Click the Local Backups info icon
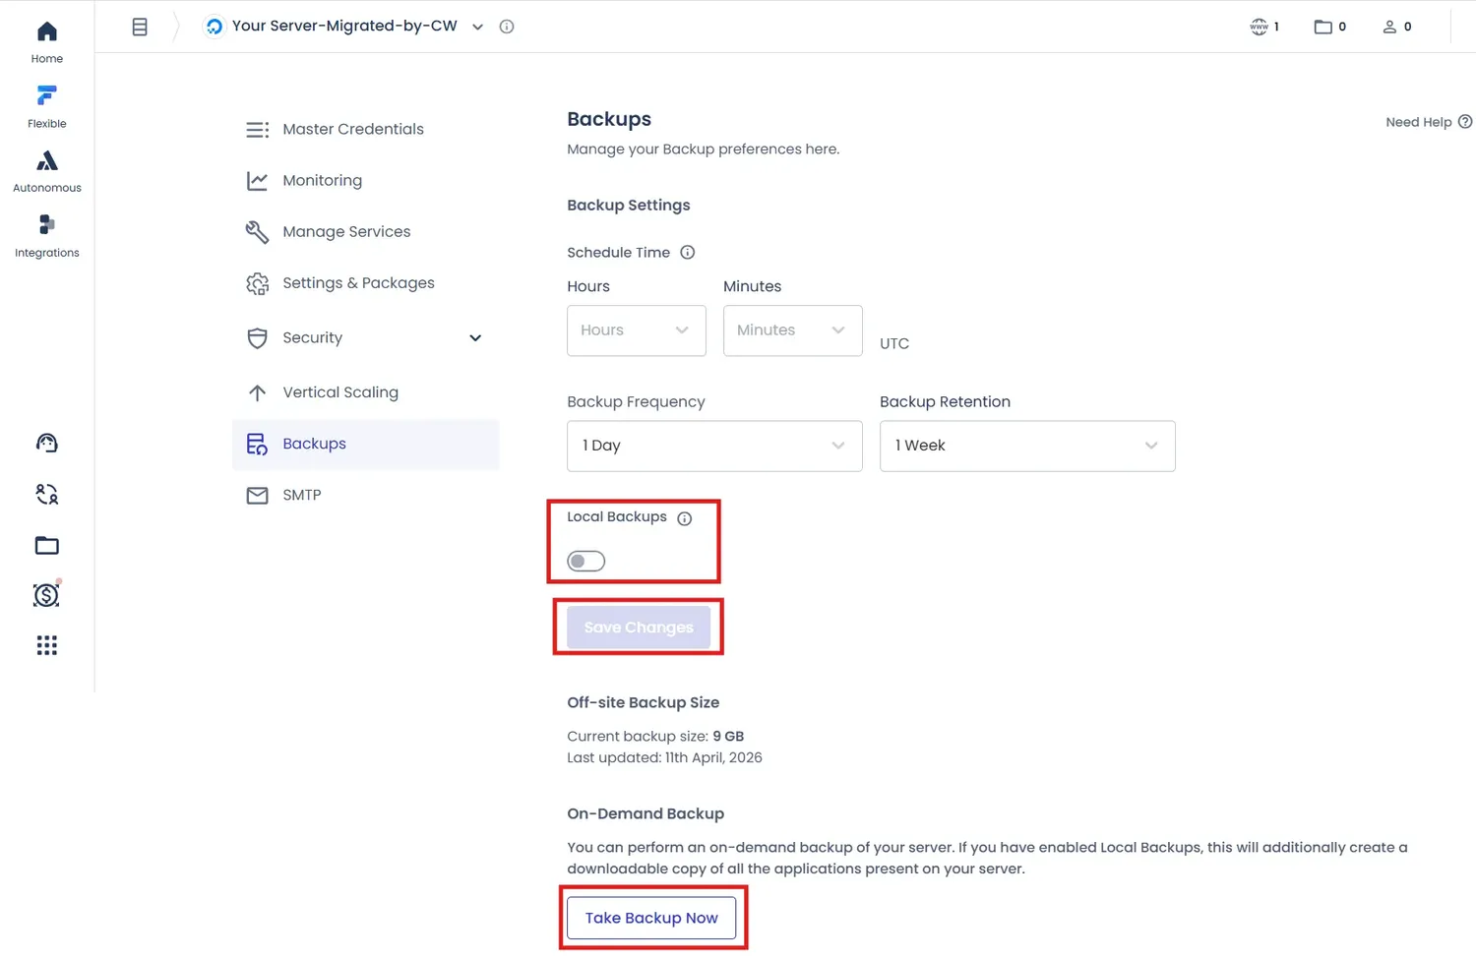The image size is (1476, 959). coord(685,518)
